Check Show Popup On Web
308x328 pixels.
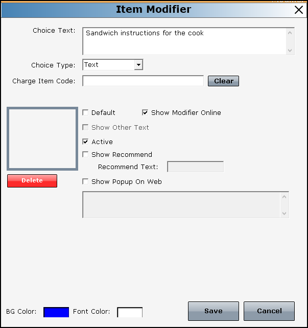(x=86, y=182)
